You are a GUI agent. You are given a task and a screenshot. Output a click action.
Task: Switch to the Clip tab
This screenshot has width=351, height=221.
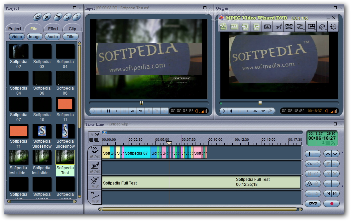coord(72,29)
